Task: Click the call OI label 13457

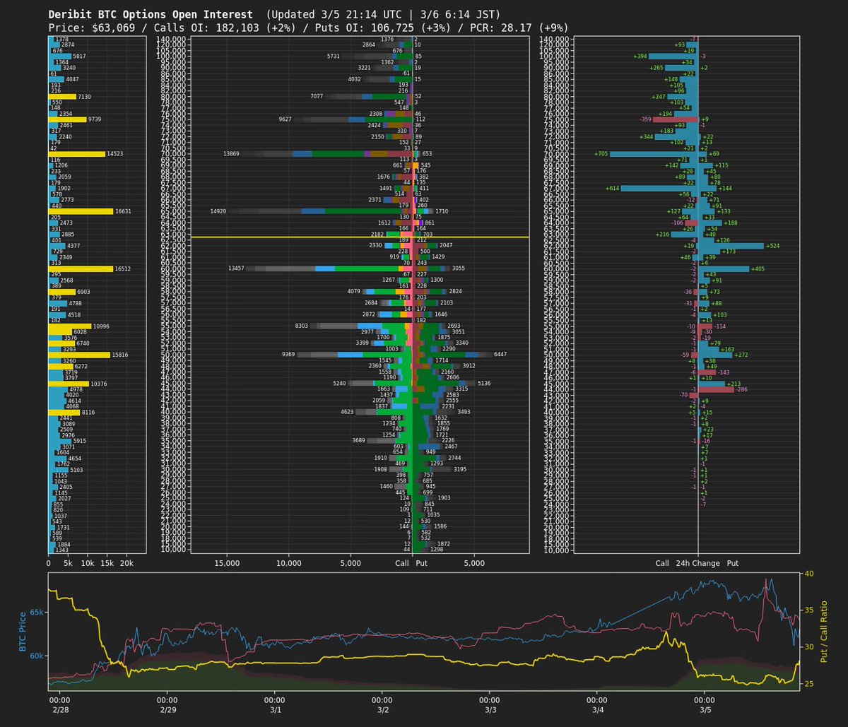Action: [236, 268]
